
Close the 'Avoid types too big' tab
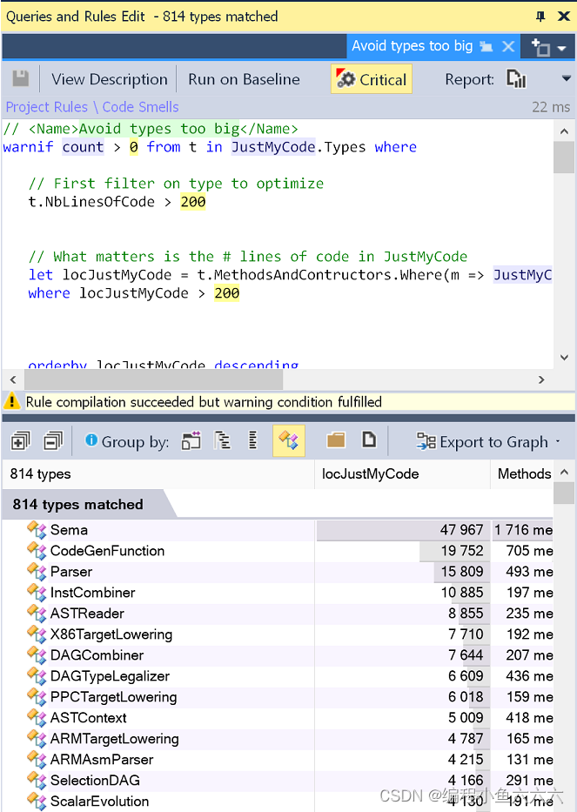(x=508, y=47)
